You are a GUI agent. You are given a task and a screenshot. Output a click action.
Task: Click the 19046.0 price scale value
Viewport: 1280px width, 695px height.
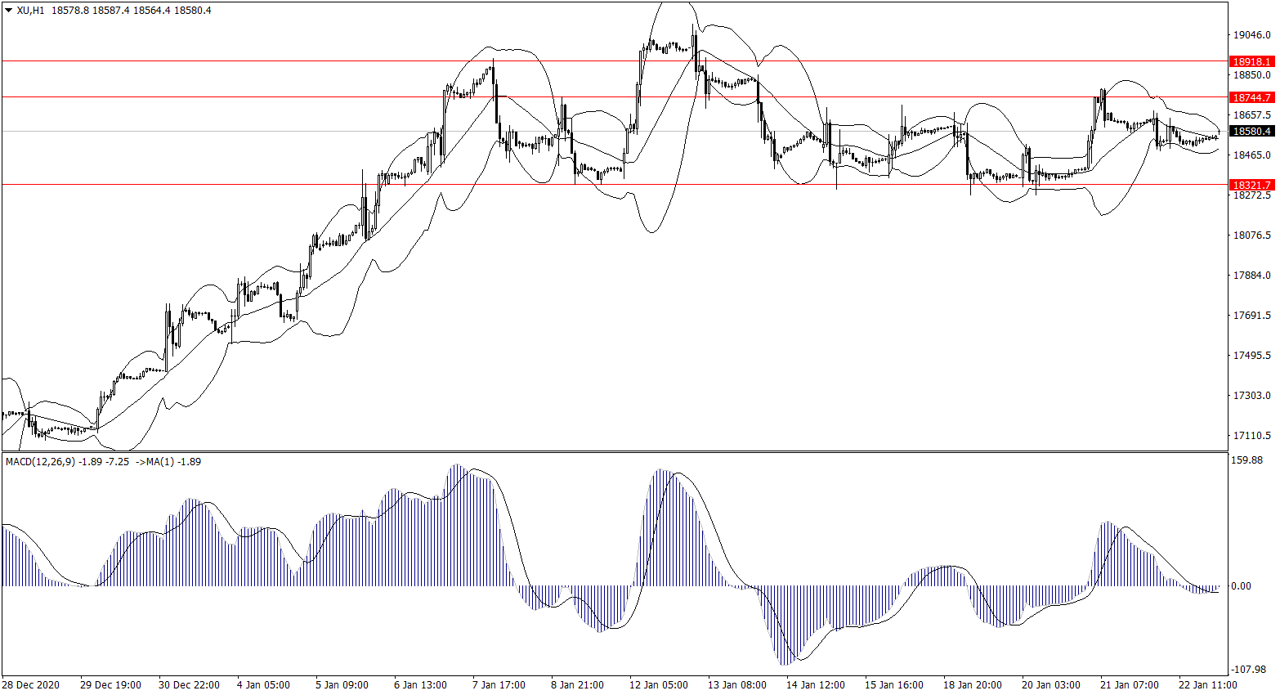click(1251, 35)
